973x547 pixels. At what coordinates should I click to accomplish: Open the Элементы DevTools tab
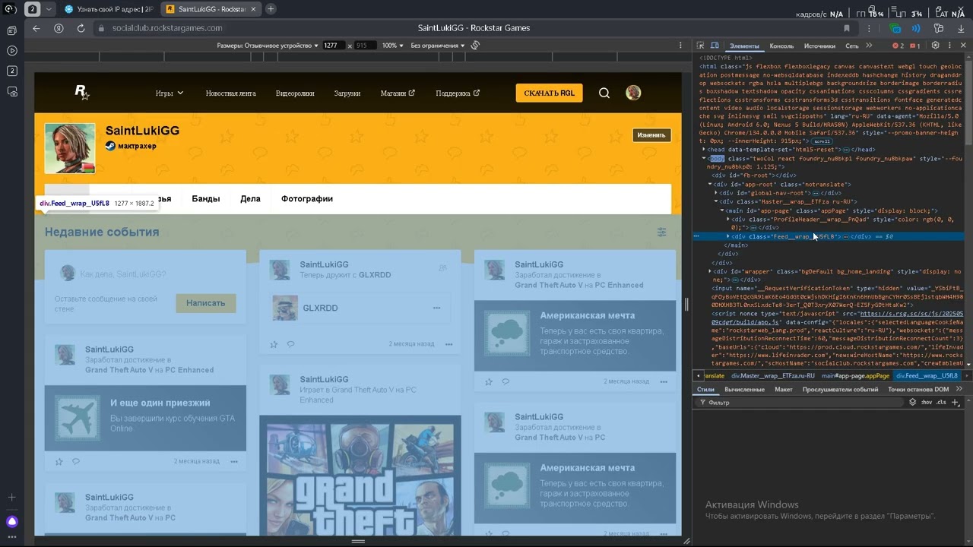[x=744, y=46]
